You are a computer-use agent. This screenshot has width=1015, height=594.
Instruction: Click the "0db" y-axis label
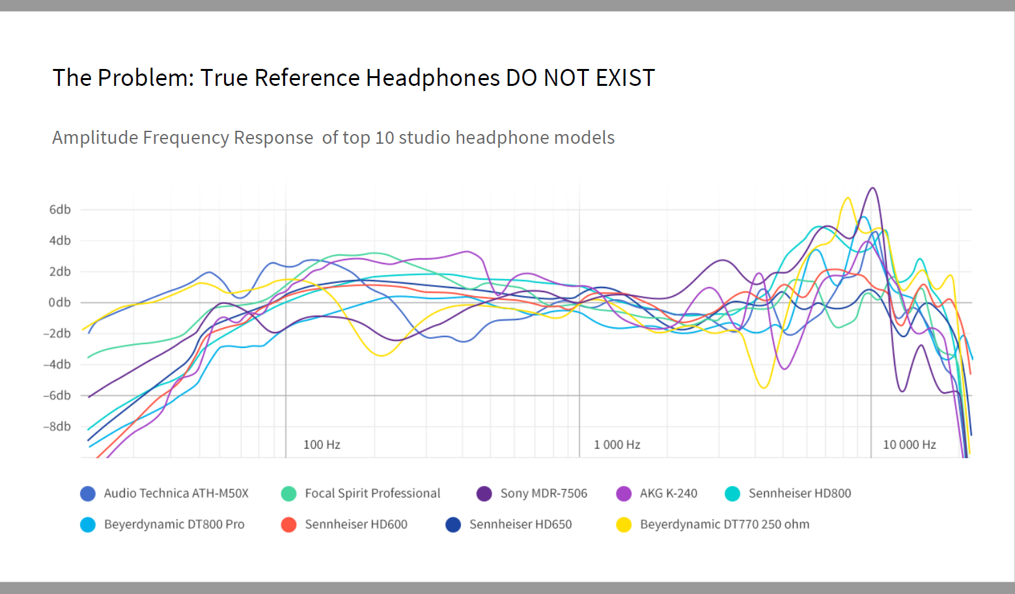click(x=60, y=303)
